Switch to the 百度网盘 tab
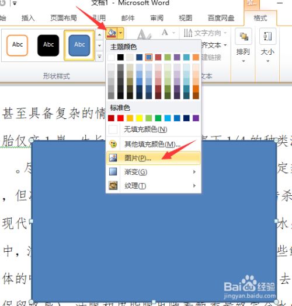Viewport: 292px width, 306px height. [x=221, y=18]
